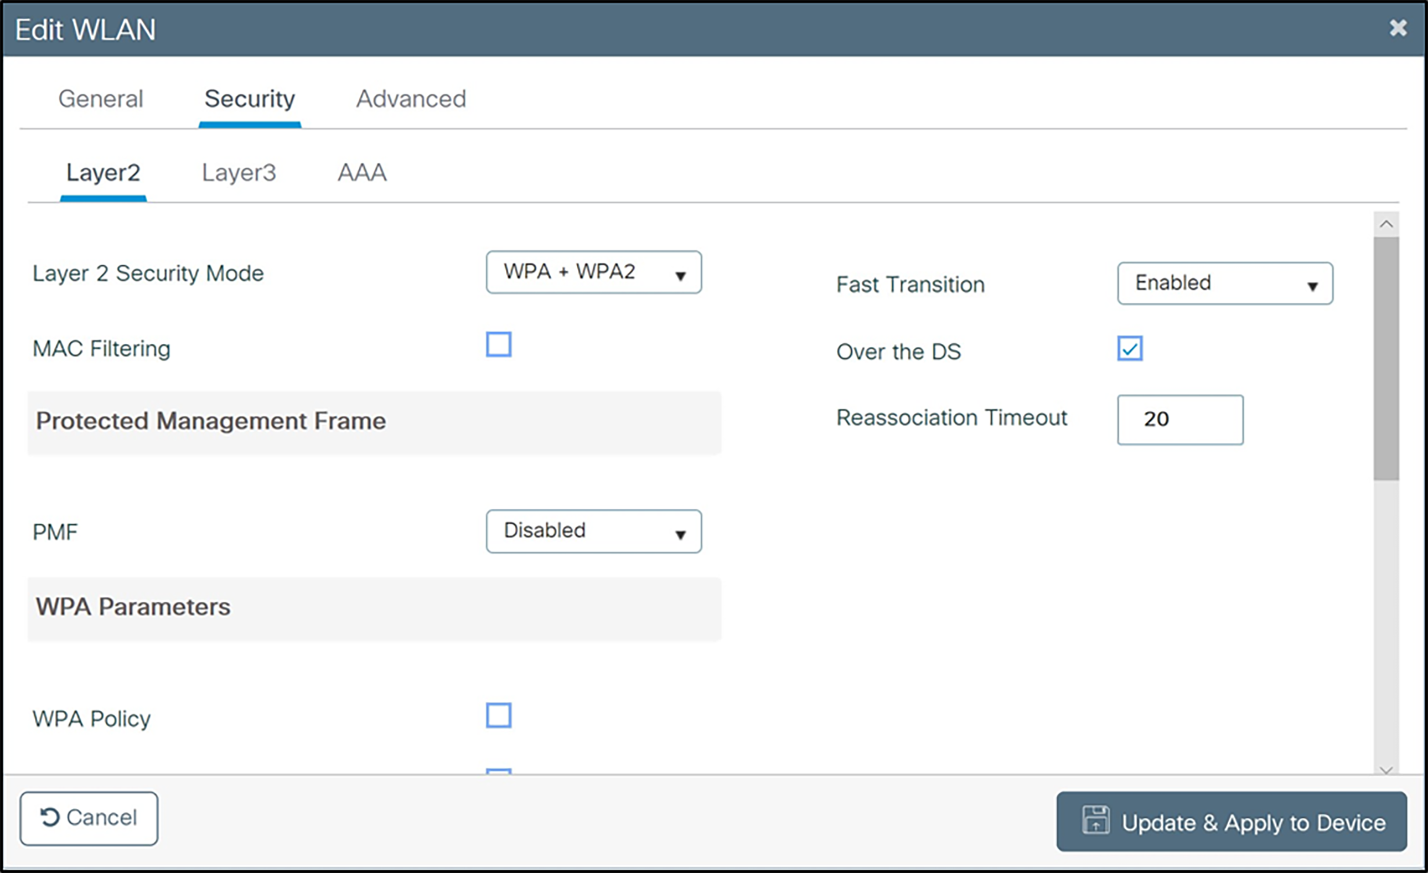Uncheck the Over the DS checkbox
Screen dimensions: 1428x873
(1129, 348)
